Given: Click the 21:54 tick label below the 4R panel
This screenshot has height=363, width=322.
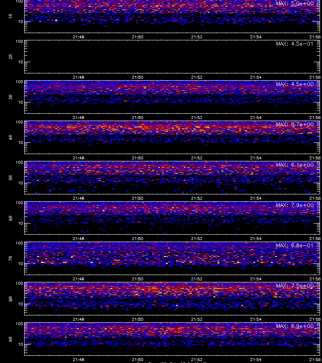Looking at the screenshot, I should (x=256, y=158).
